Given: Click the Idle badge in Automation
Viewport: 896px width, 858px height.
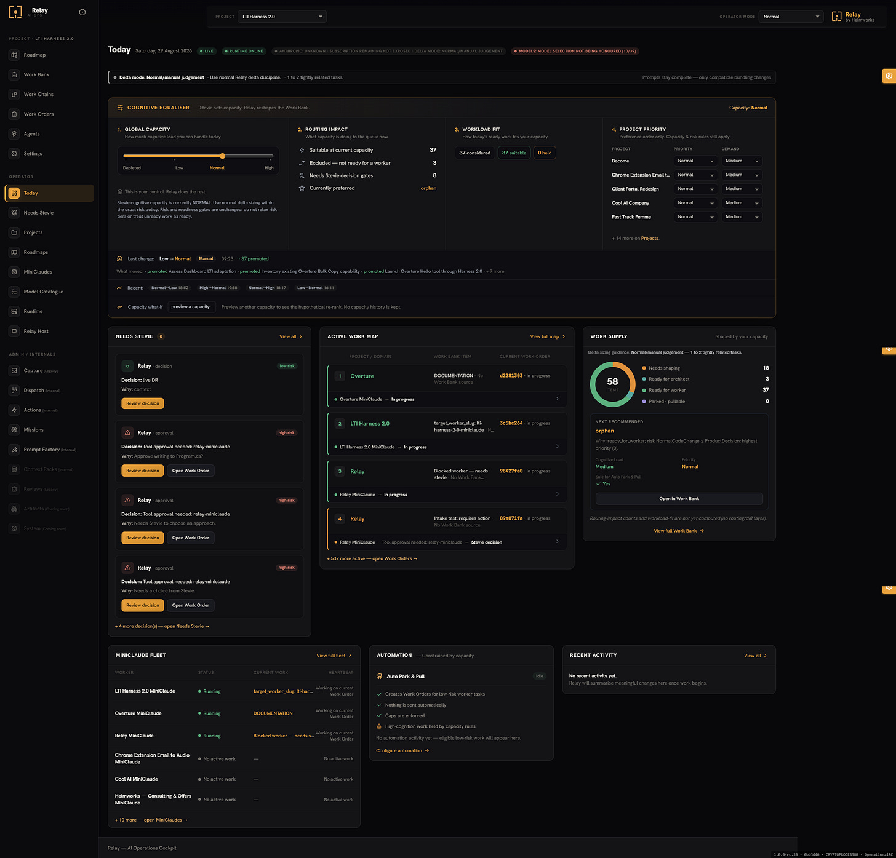Looking at the screenshot, I should [x=540, y=676].
